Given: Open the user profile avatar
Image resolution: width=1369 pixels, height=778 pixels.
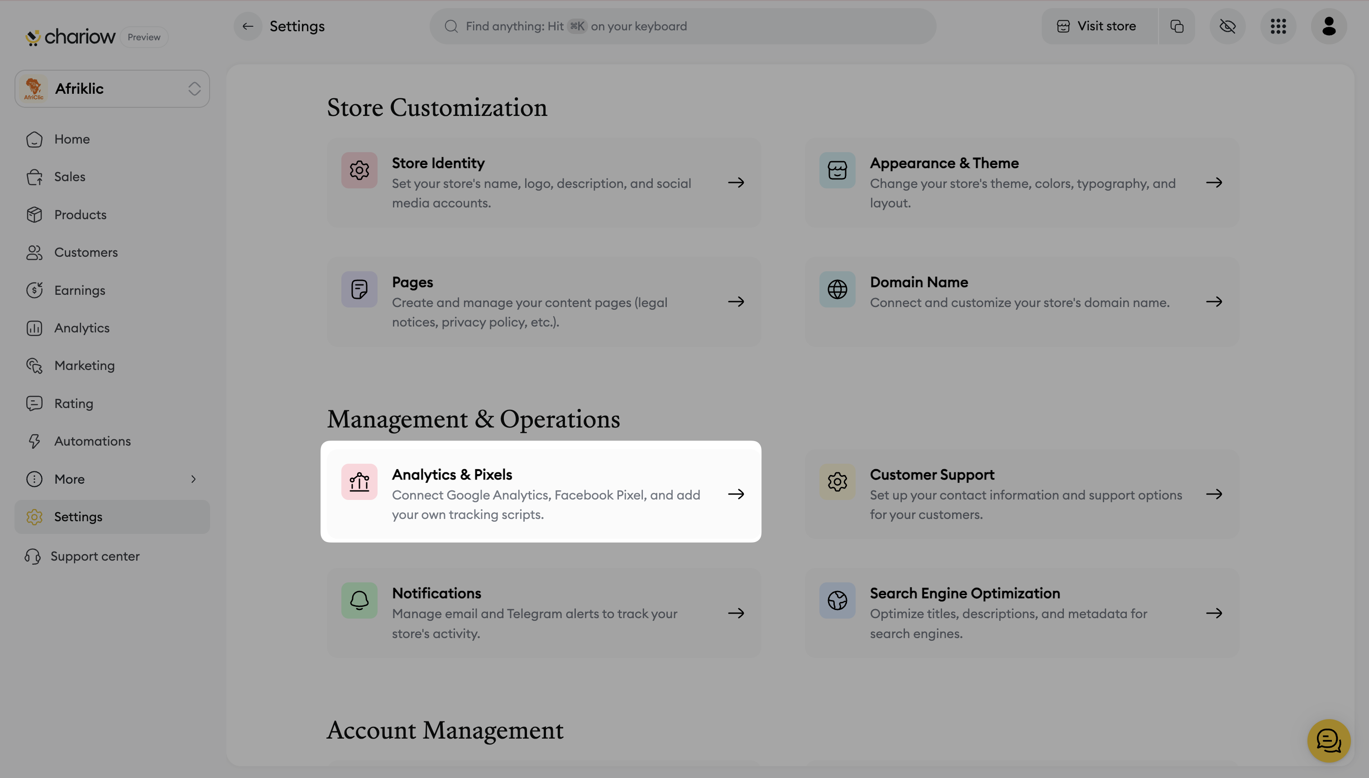Looking at the screenshot, I should (x=1328, y=26).
